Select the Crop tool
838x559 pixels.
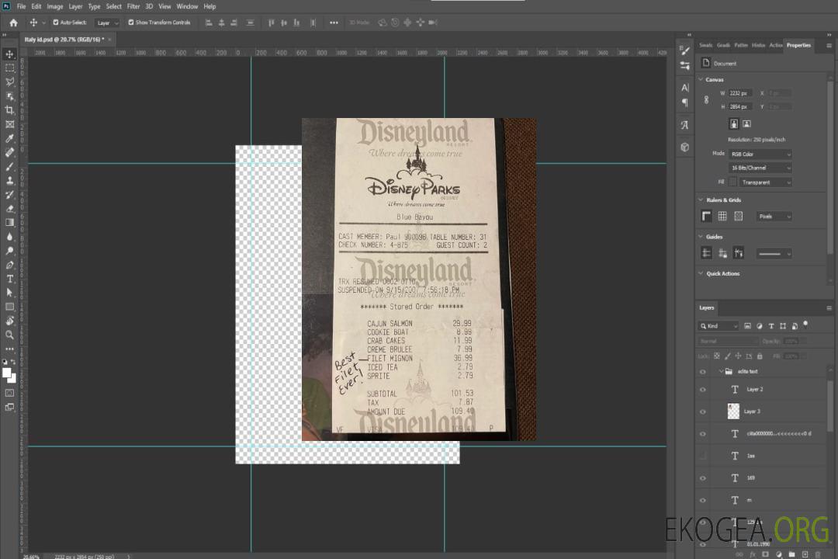[x=9, y=110]
